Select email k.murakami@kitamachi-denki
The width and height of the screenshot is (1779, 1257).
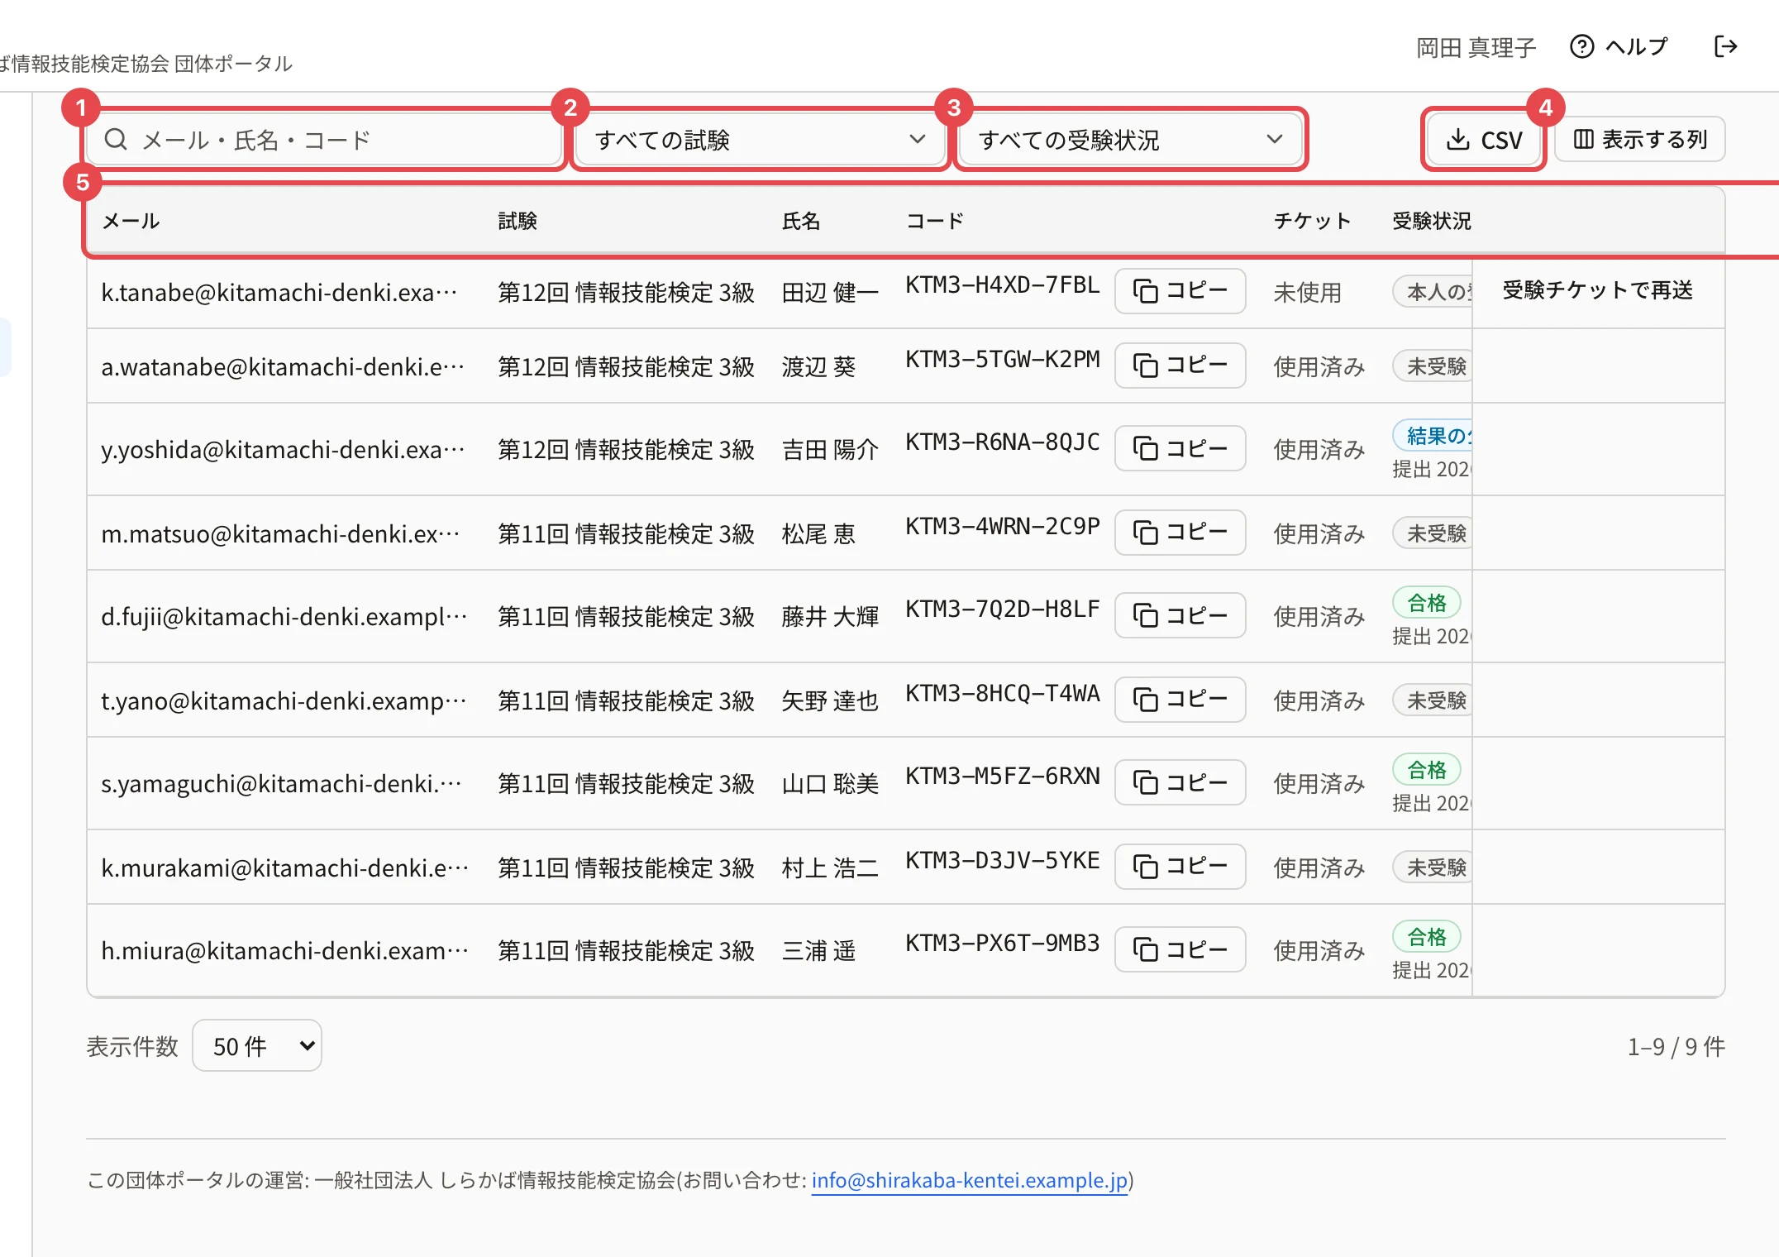point(285,868)
